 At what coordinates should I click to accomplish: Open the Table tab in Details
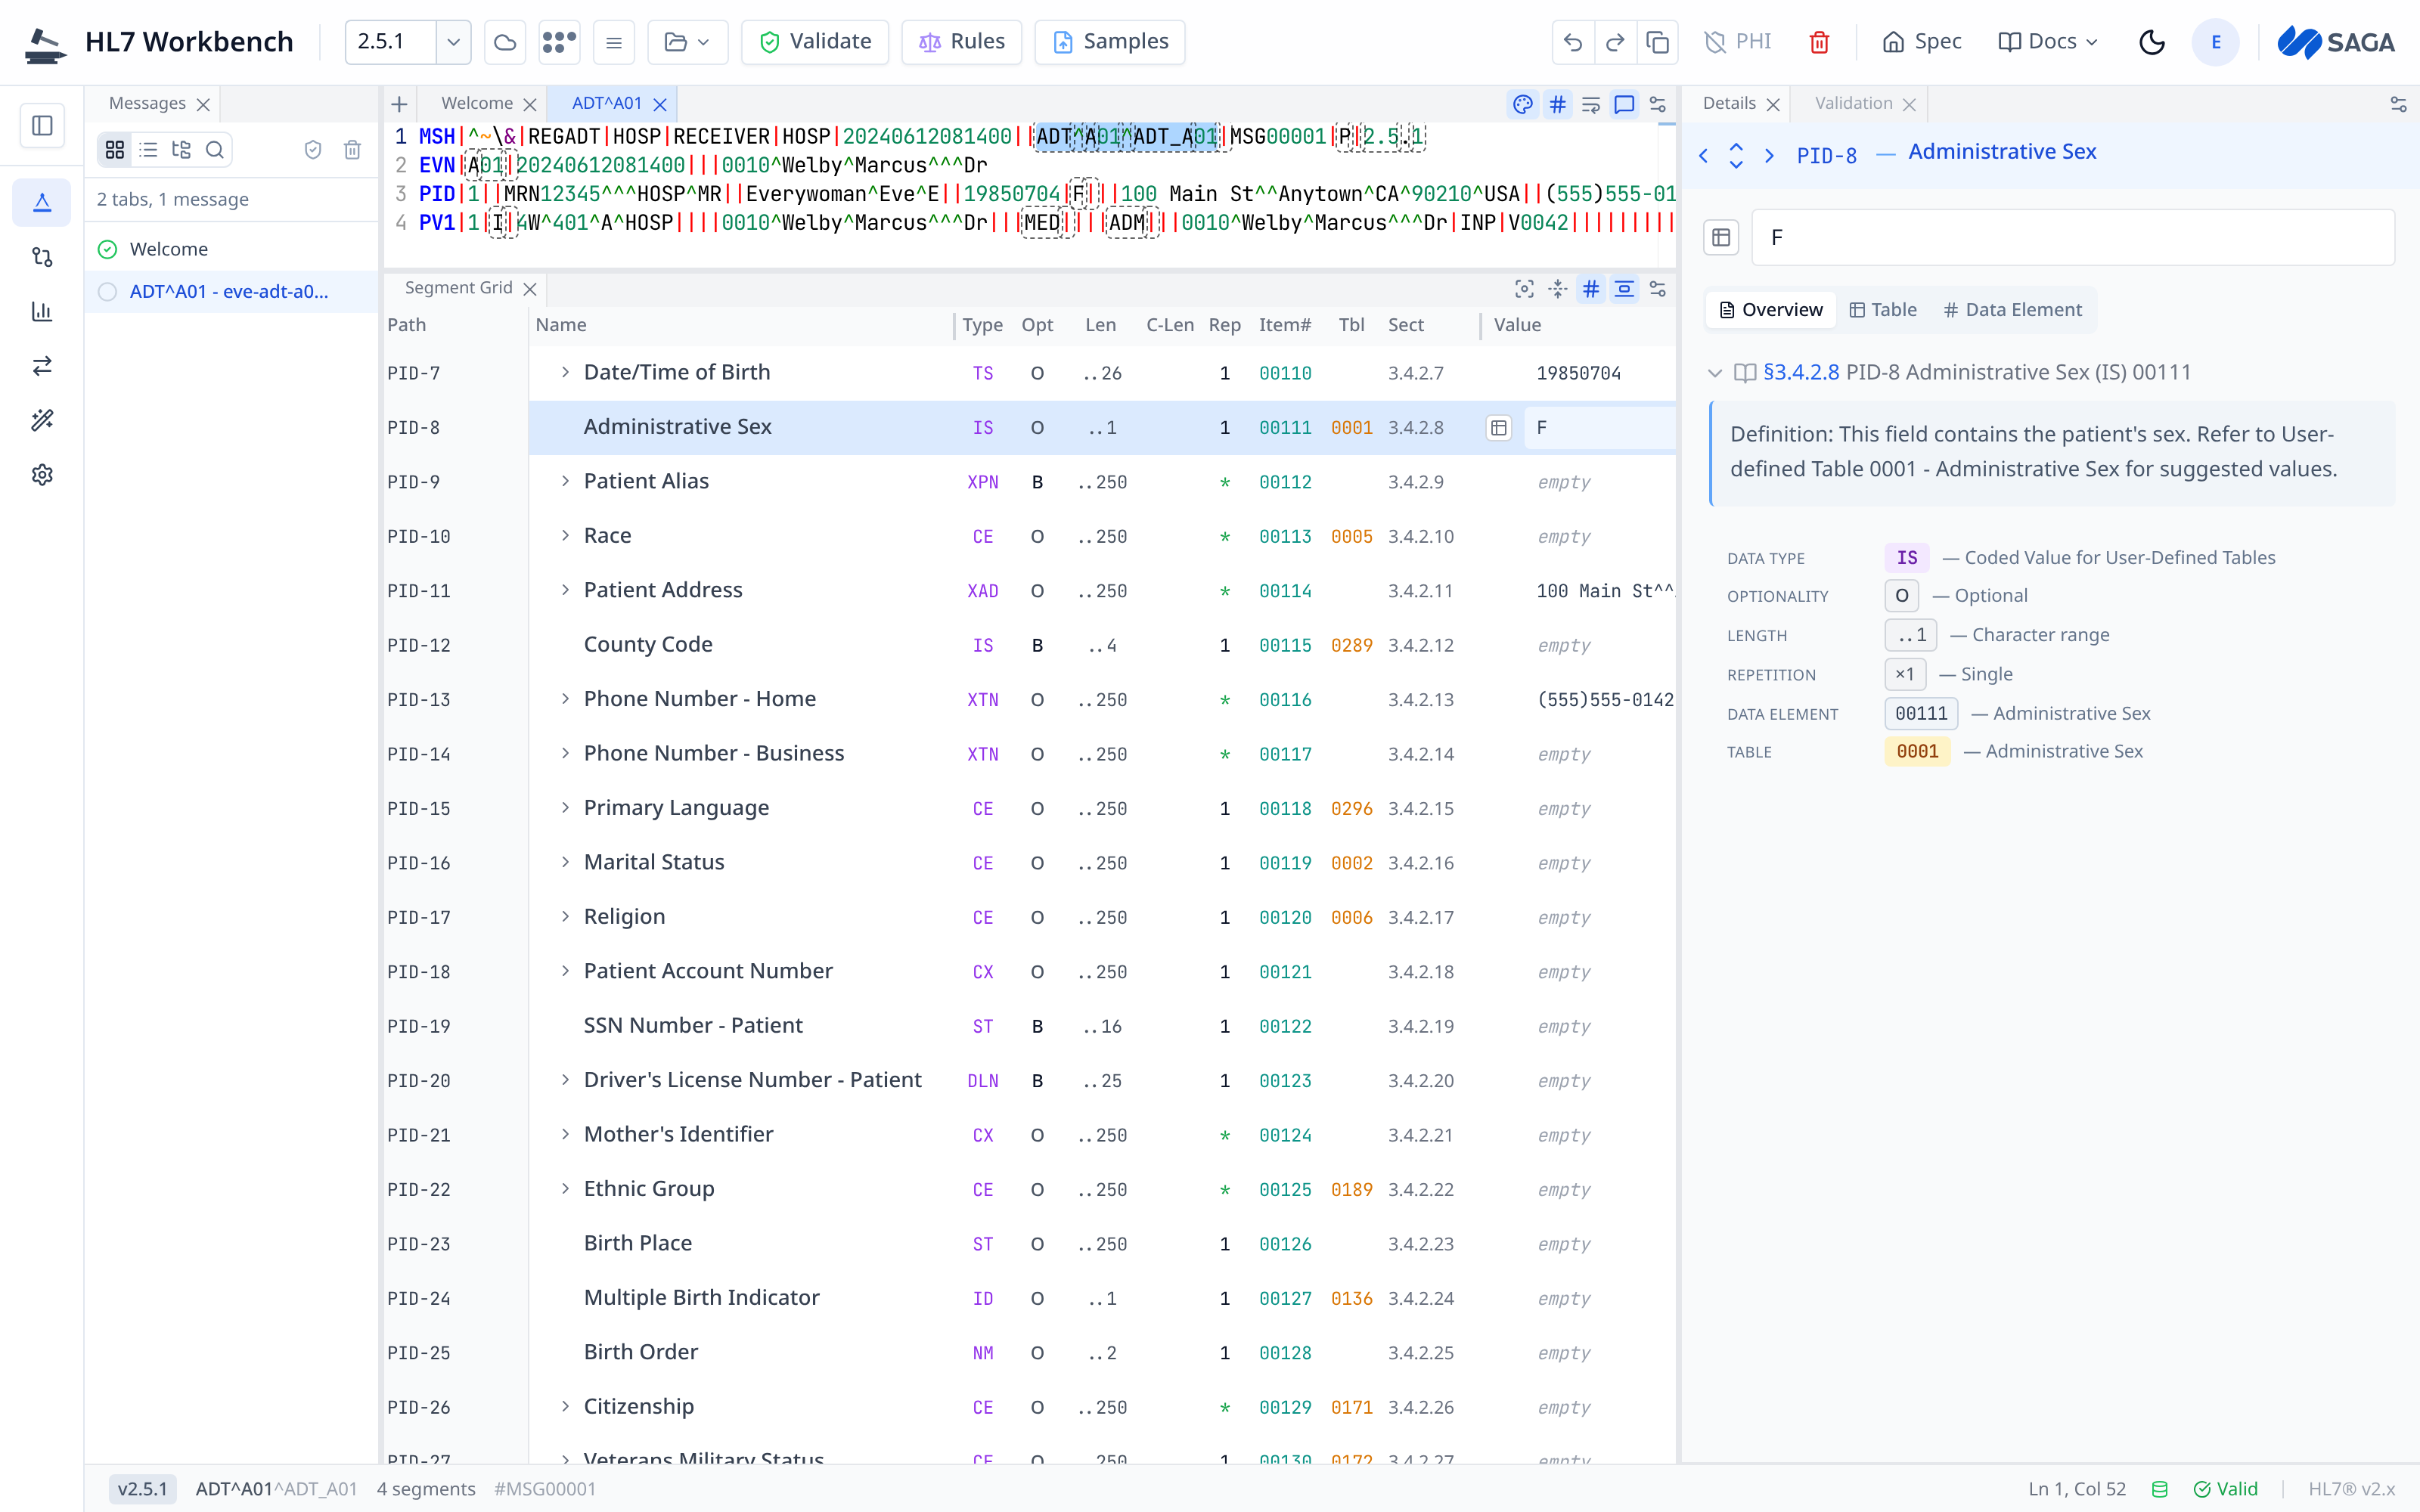point(1883,310)
